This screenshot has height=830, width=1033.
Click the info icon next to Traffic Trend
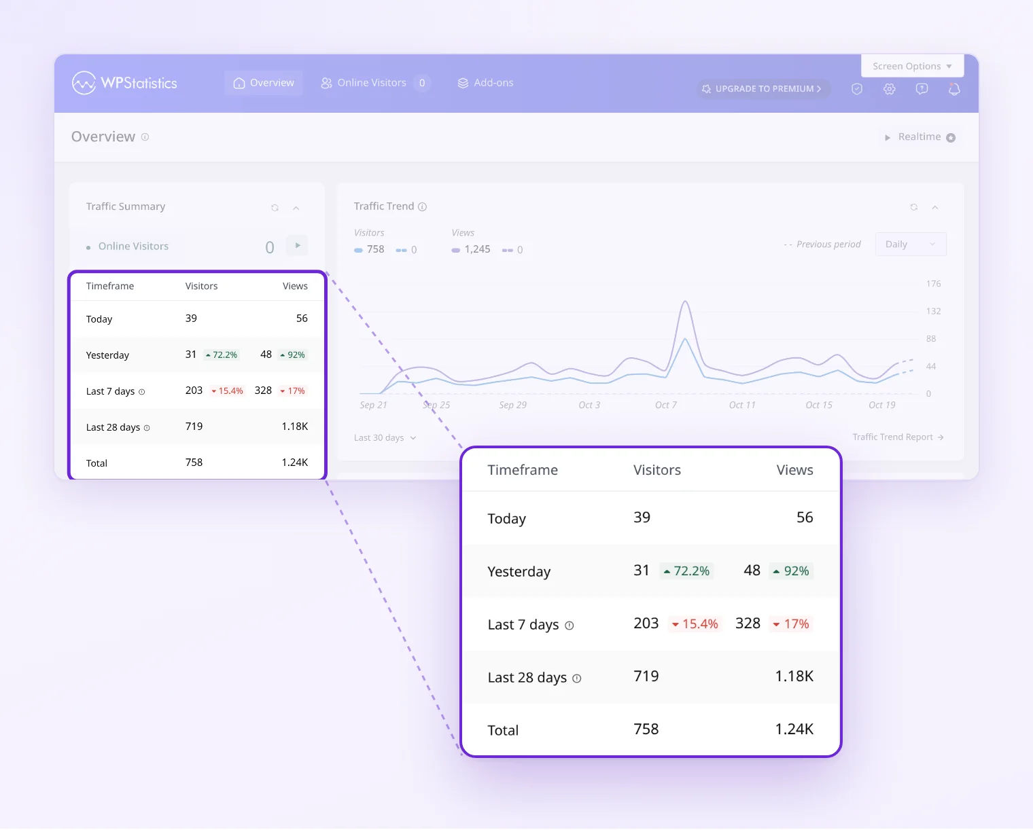422,206
